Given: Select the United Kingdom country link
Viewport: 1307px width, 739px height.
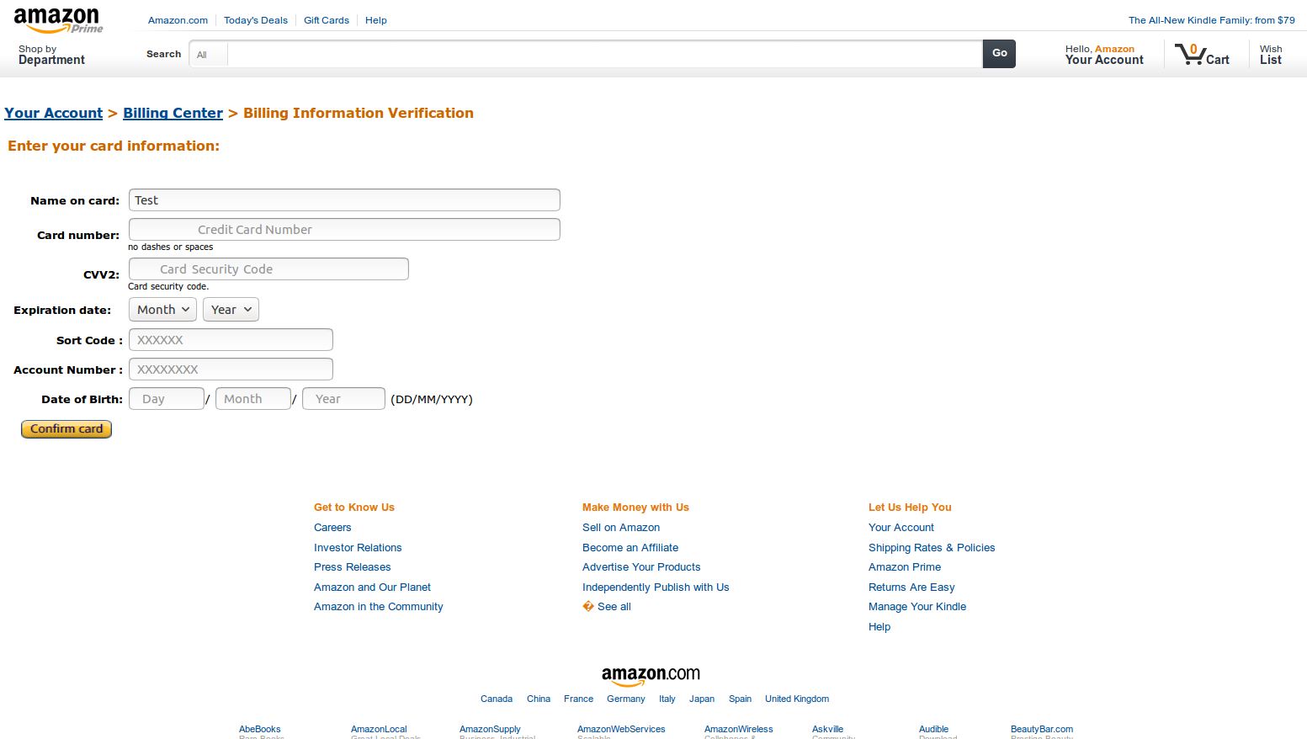Looking at the screenshot, I should click(797, 699).
